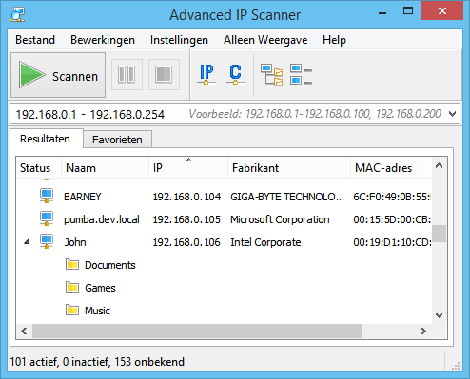Click MAC address starting 00:15:5D

coord(392,219)
